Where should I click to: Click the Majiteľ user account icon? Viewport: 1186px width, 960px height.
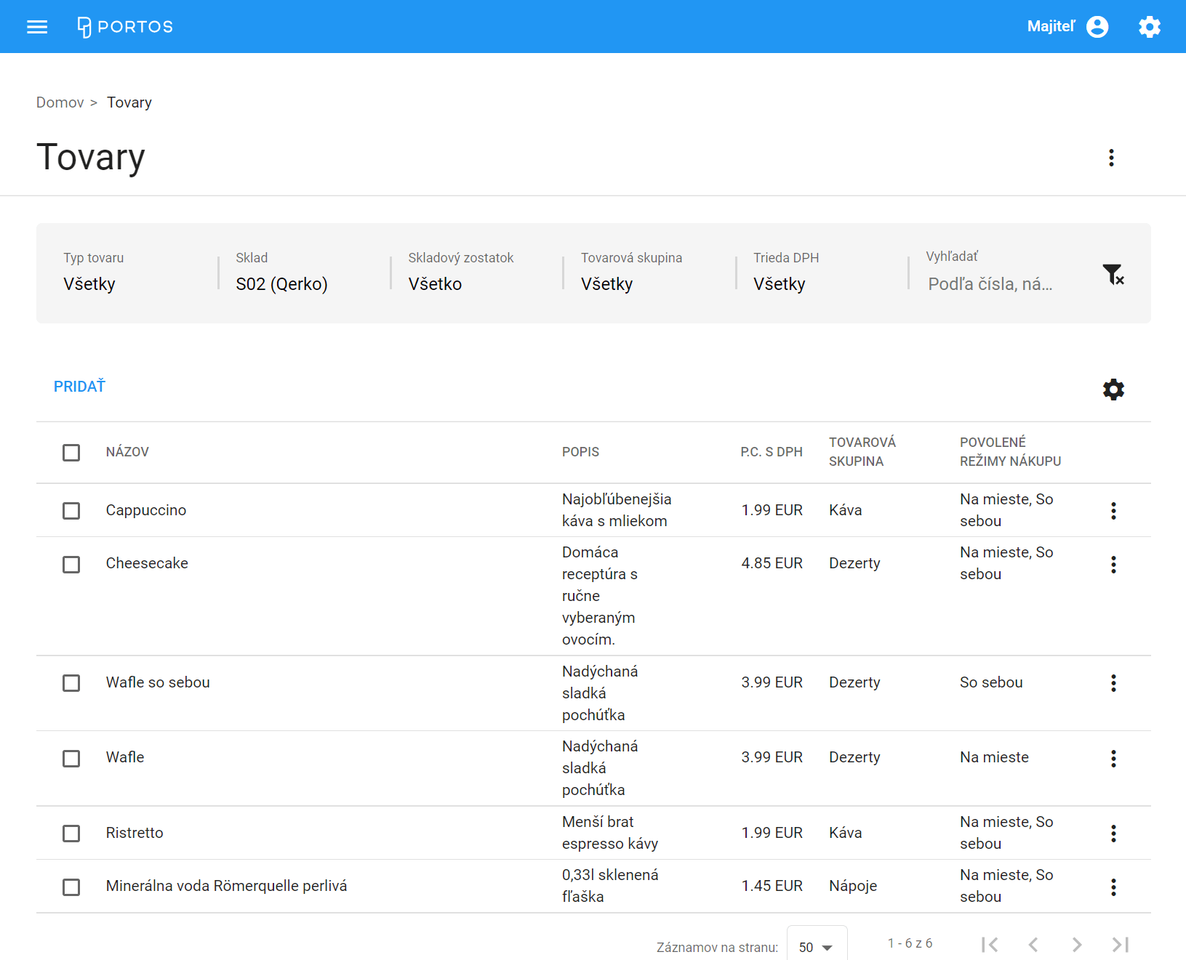(x=1097, y=27)
